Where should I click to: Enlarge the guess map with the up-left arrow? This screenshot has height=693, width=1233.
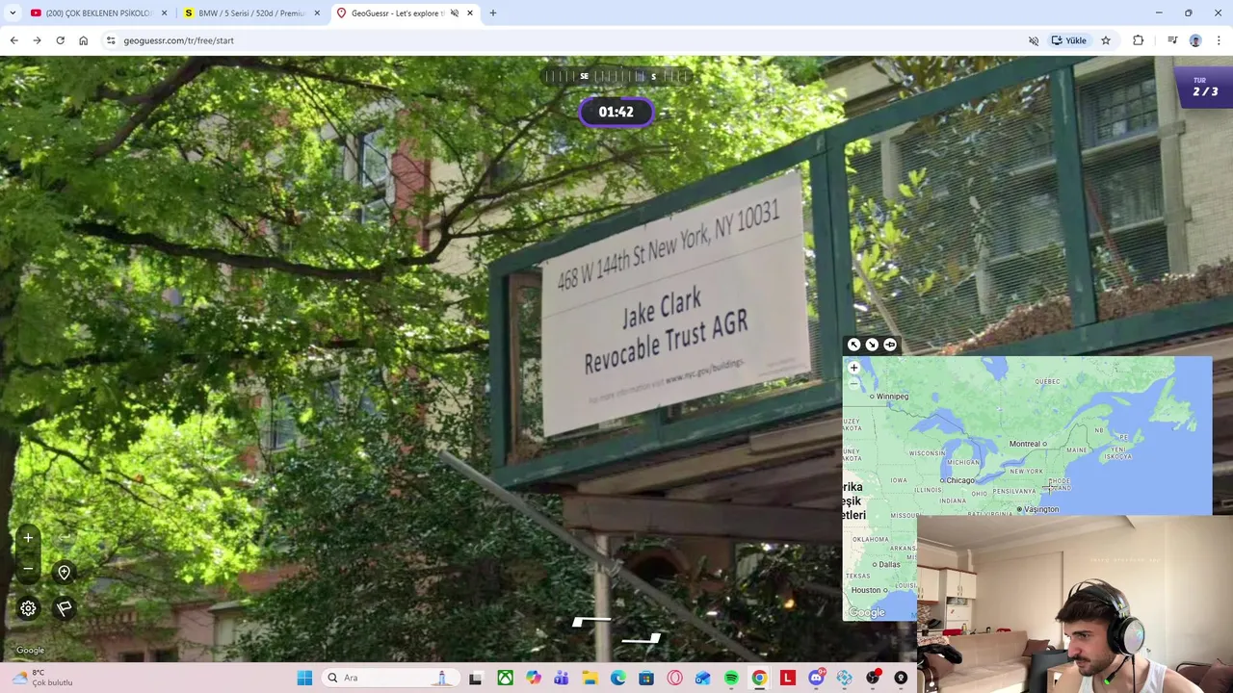point(853,345)
